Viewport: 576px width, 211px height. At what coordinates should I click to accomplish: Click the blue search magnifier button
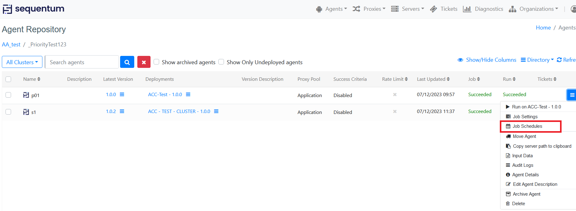click(x=127, y=62)
